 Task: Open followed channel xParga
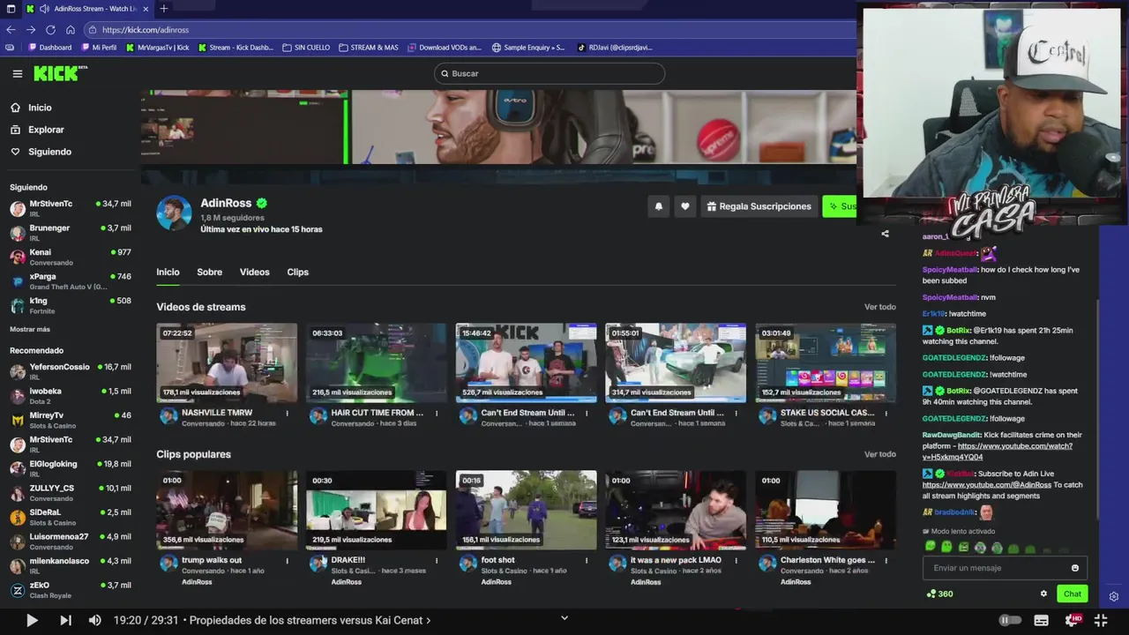71,280
